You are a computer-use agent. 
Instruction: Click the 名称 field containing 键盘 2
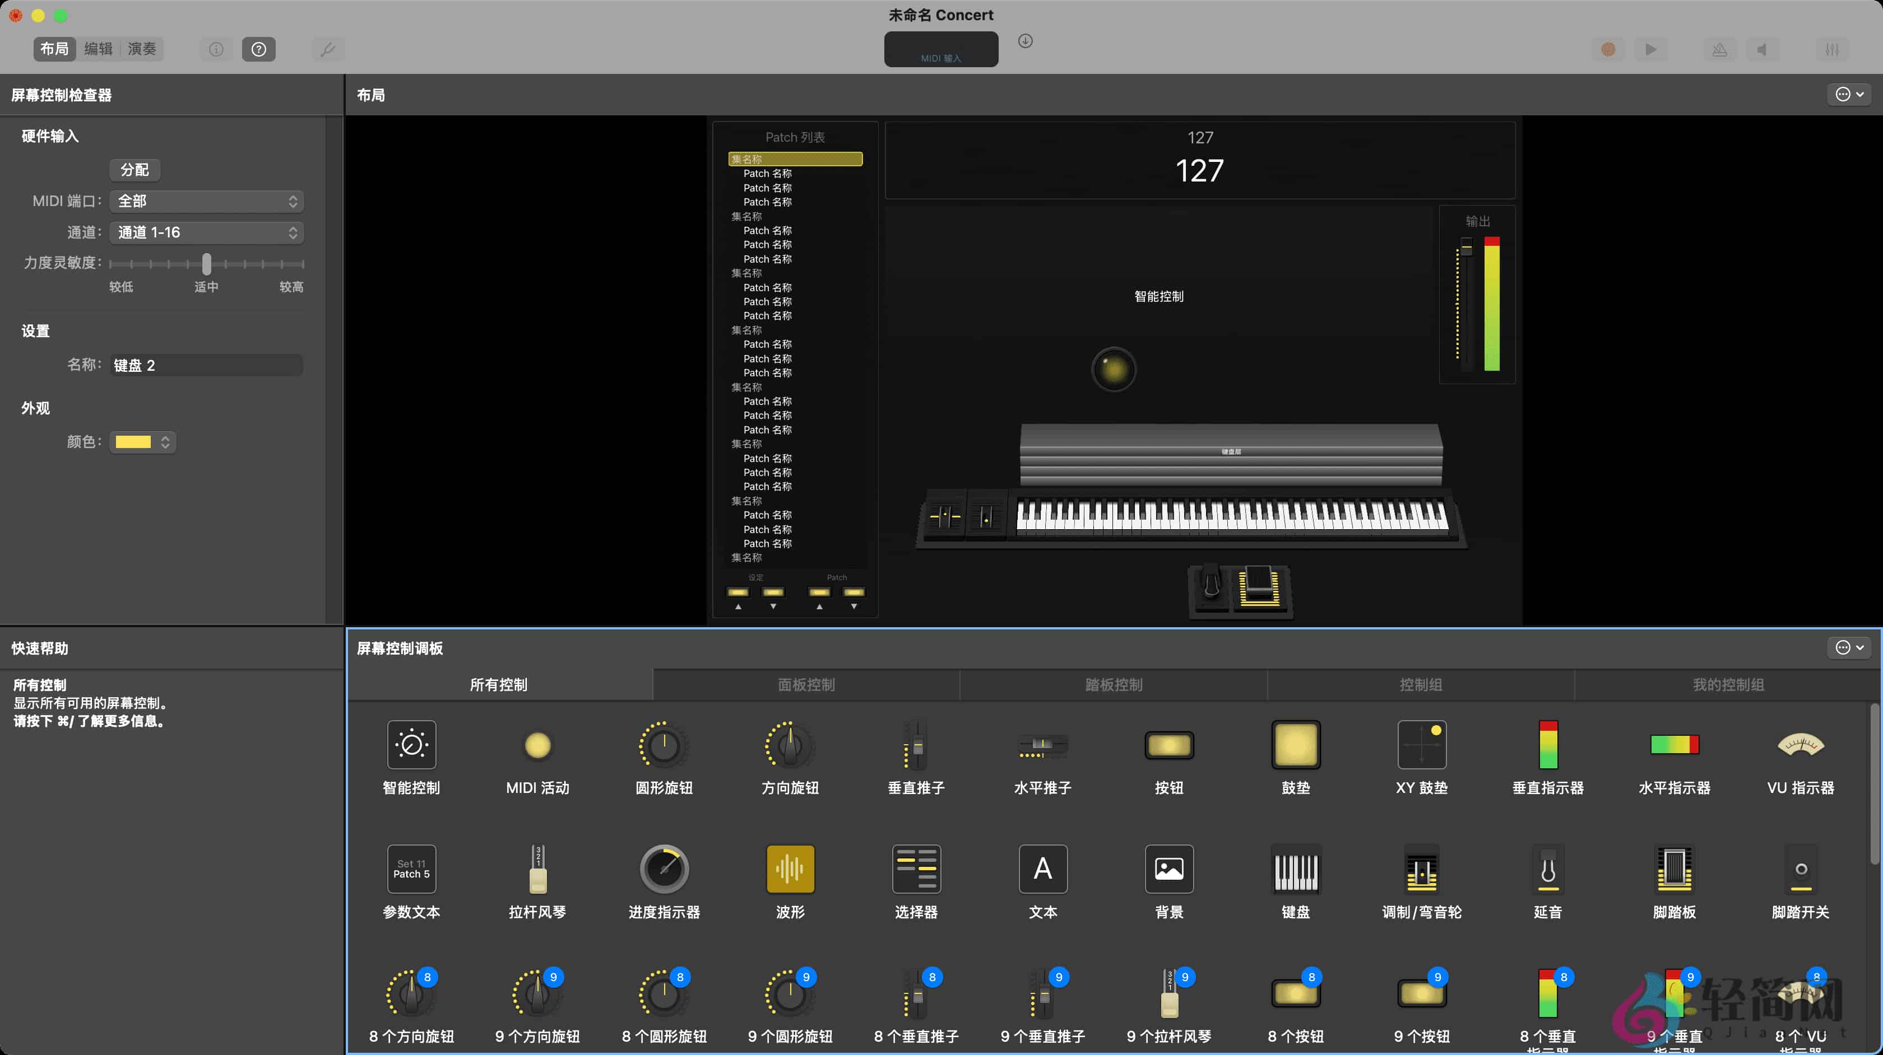pyautogui.click(x=206, y=365)
